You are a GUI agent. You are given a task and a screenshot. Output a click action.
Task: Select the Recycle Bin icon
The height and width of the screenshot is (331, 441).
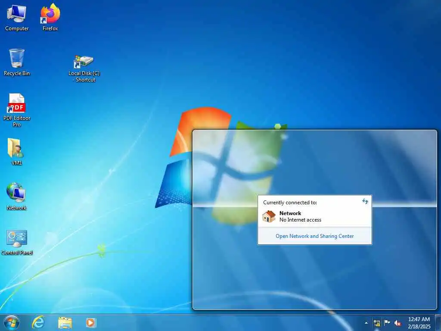click(x=17, y=62)
